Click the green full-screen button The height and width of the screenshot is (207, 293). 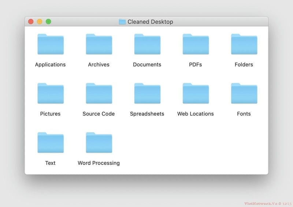[48, 22]
